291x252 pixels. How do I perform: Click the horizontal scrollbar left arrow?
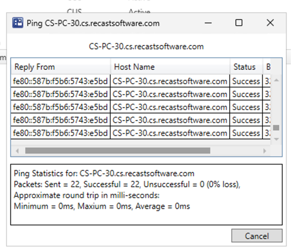[x=17, y=151]
